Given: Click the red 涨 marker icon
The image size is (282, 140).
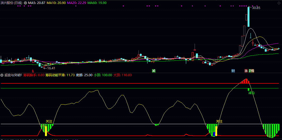Looking at the screenshot, I should [x=246, y=71].
